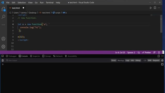This screenshot has width=165, height=93.
Task: Toggle the Logs filter
Action: point(127,60)
